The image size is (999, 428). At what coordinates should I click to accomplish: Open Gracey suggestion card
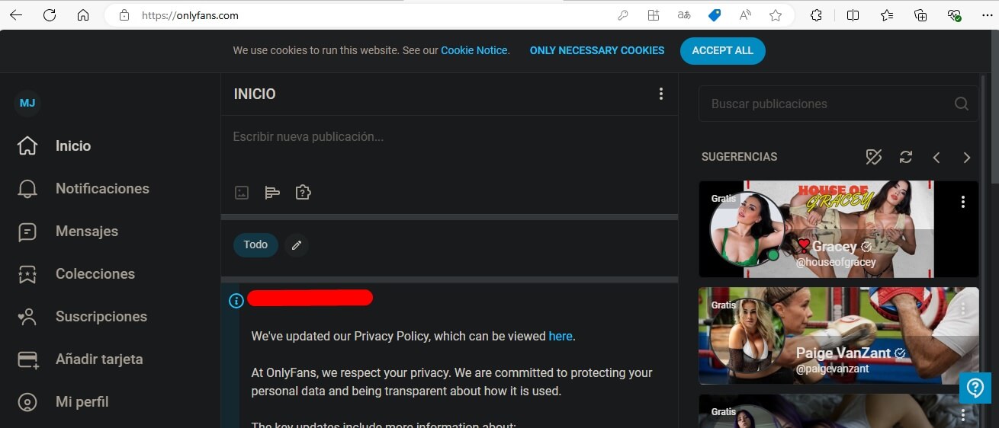pyautogui.click(x=838, y=229)
